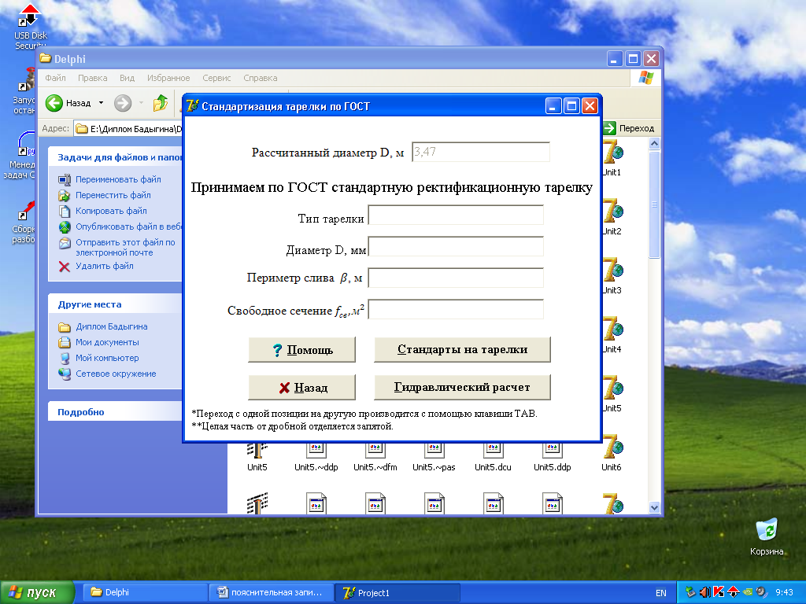Switch to пояснительная записка Word taskbar item
This screenshot has height=604, width=806.
pyautogui.click(x=272, y=593)
